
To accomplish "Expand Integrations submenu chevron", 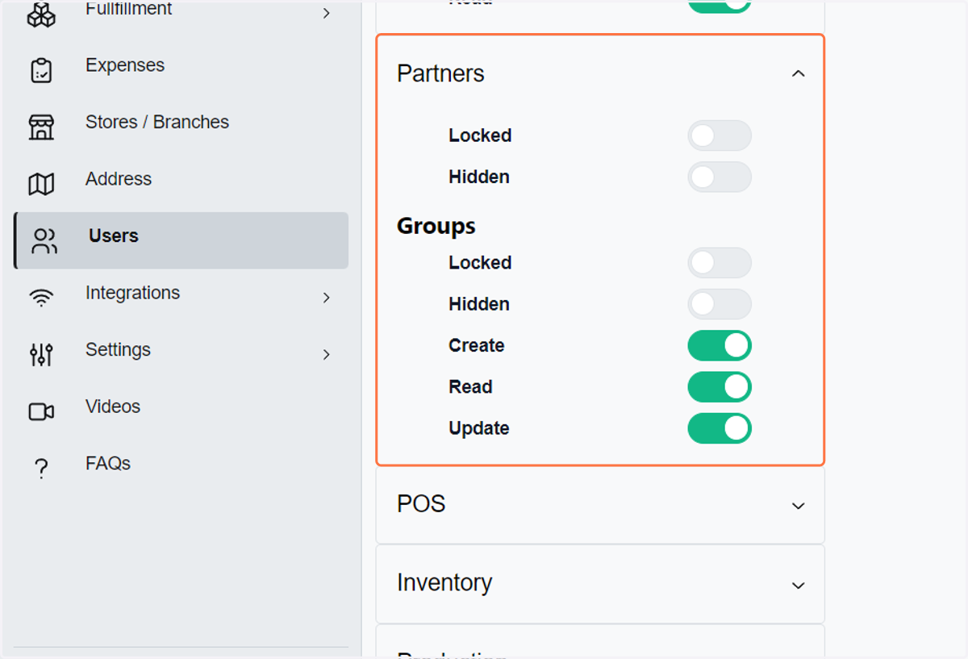I will [x=326, y=298].
